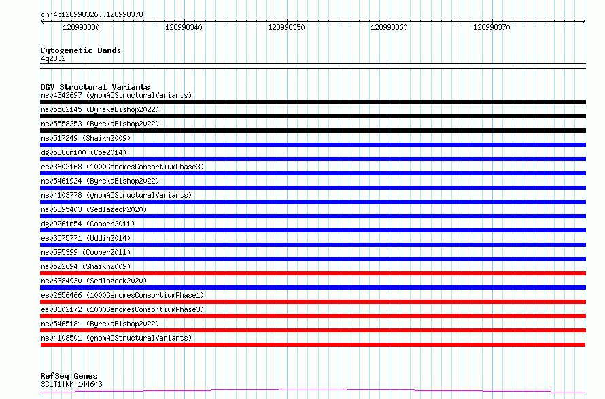Click the blue bar under esv3602168

pyautogui.click(x=313, y=173)
